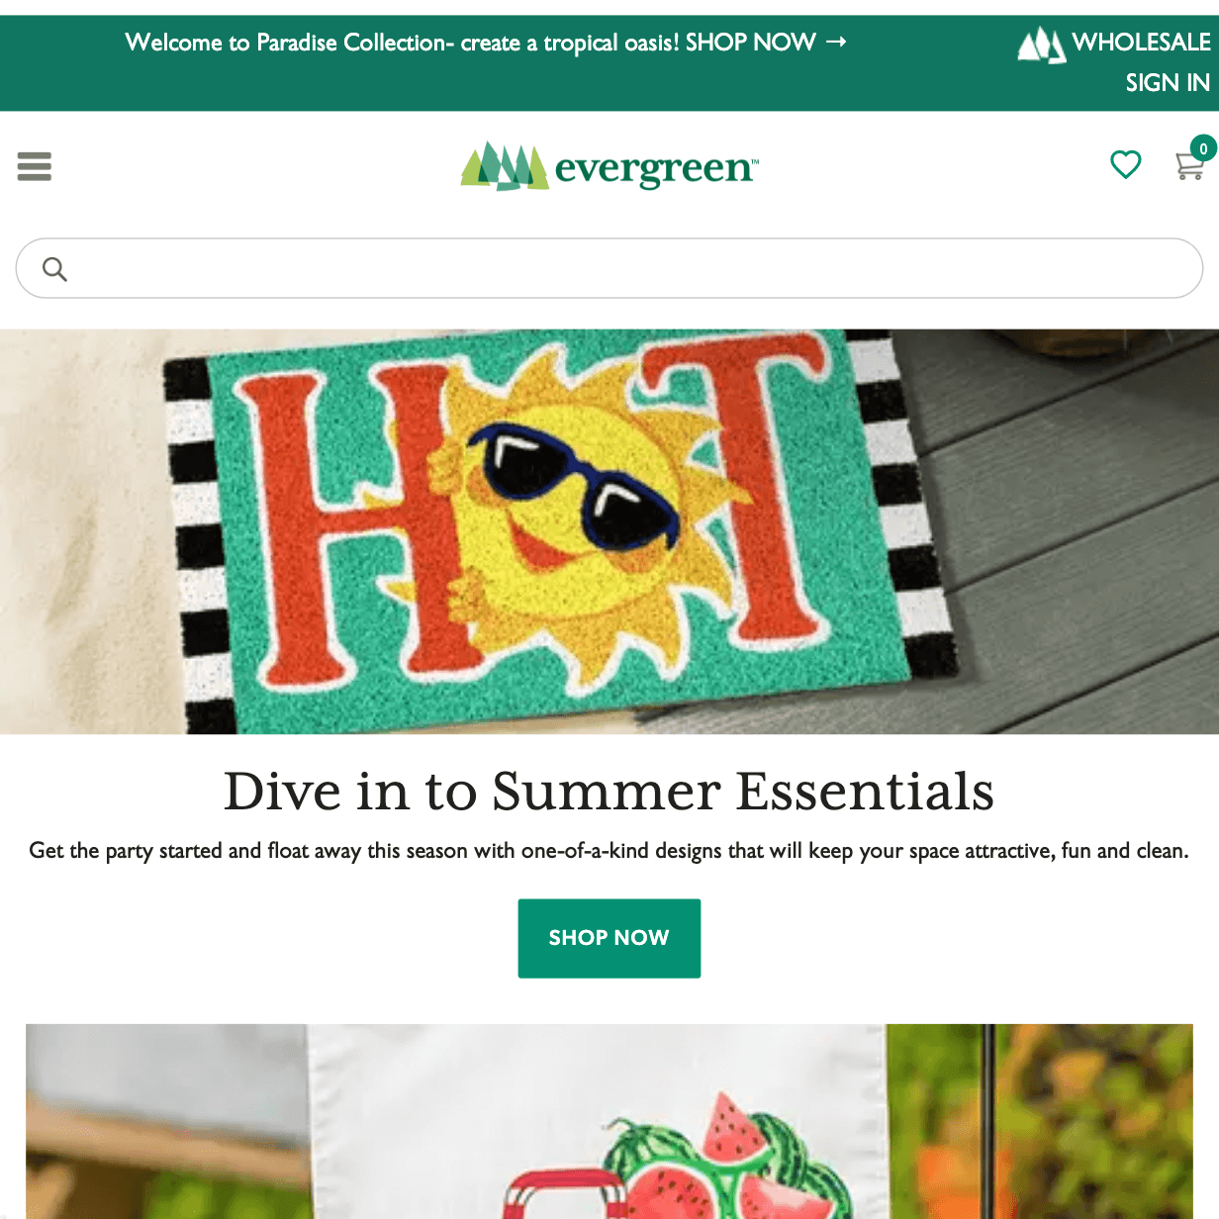Click the cart item count badge
Image resolution: width=1219 pixels, height=1219 pixels.
[x=1203, y=148]
